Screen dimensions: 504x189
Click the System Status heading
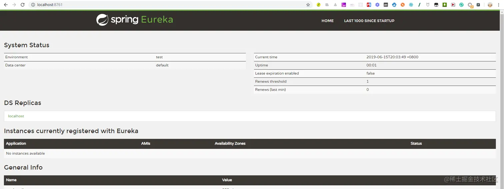[27, 45]
